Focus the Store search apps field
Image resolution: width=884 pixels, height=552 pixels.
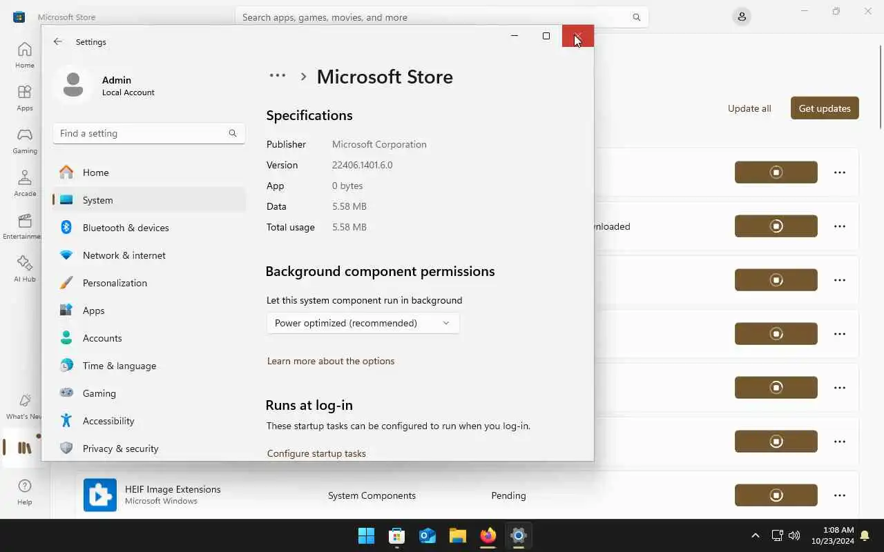[442, 17]
